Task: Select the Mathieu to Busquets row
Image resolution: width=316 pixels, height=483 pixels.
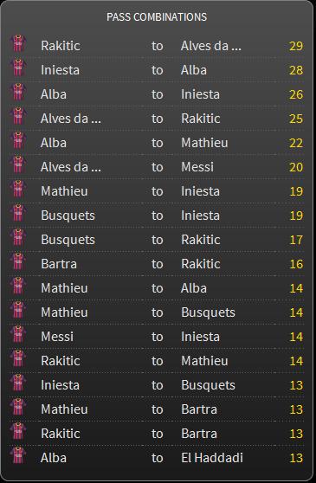Action: [157, 312]
